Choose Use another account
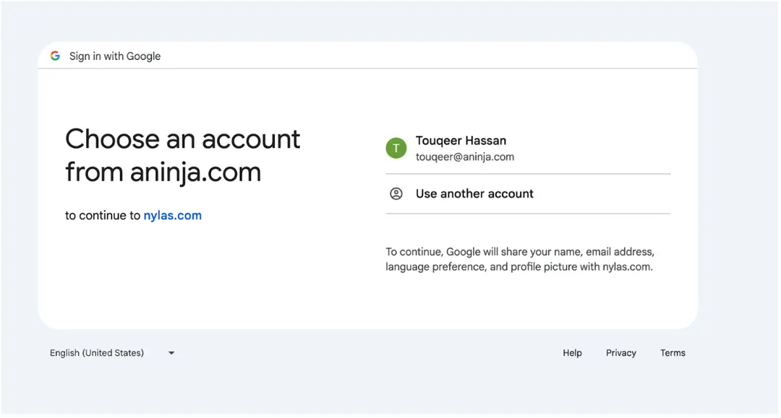Viewport: 781px width, 418px height. 474,193
